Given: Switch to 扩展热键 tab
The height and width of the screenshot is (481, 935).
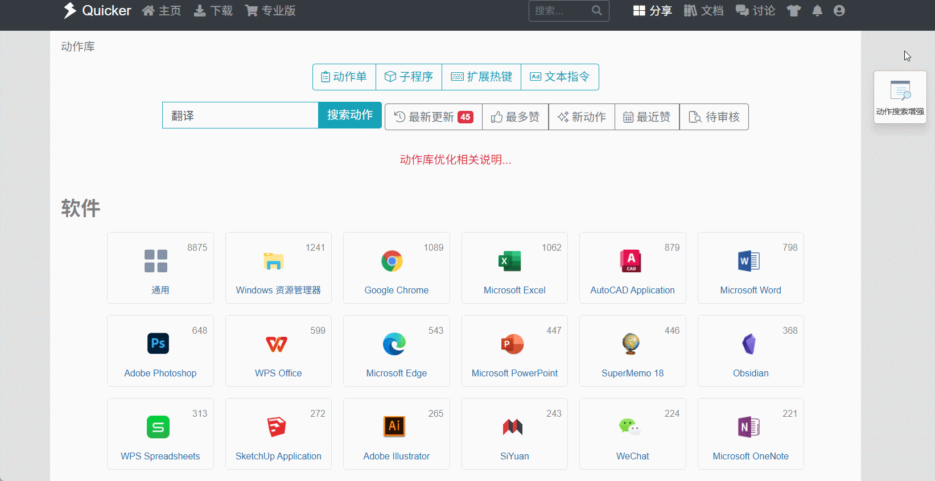Looking at the screenshot, I should (x=481, y=77).
